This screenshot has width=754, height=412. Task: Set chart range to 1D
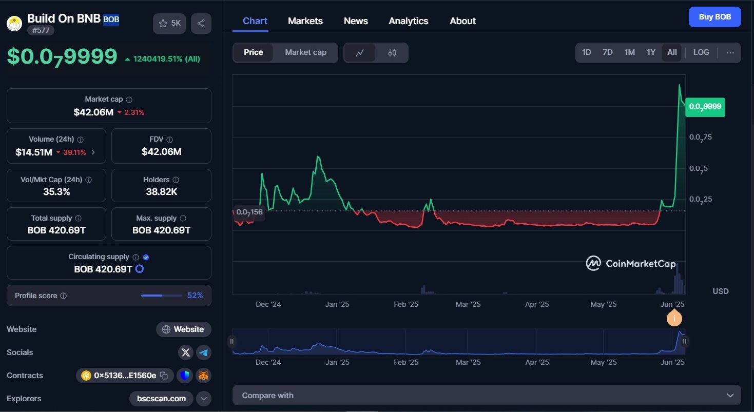tap(586, 52)
